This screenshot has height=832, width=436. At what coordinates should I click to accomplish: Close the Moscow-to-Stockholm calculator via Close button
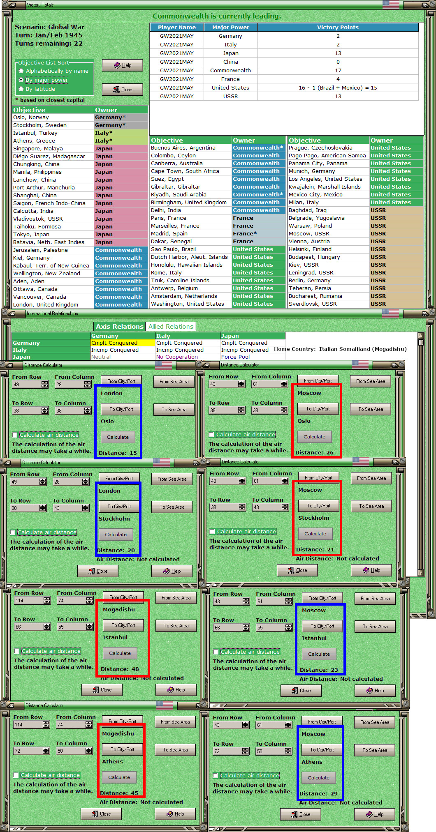pyautogui.click(x=297, y=570)
